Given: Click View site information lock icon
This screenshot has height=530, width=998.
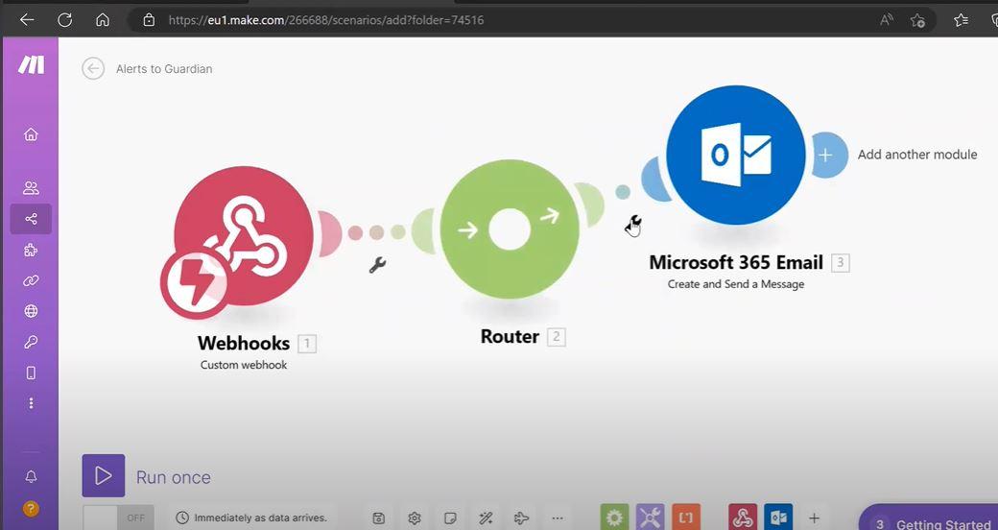Looking at the screenshot, I should click(149, 20).
